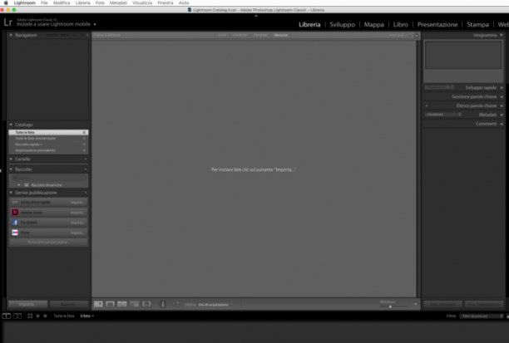Screen dimensions: 509x343
Task: Click the Facebook service icon
Action: (x=15, y=223)
